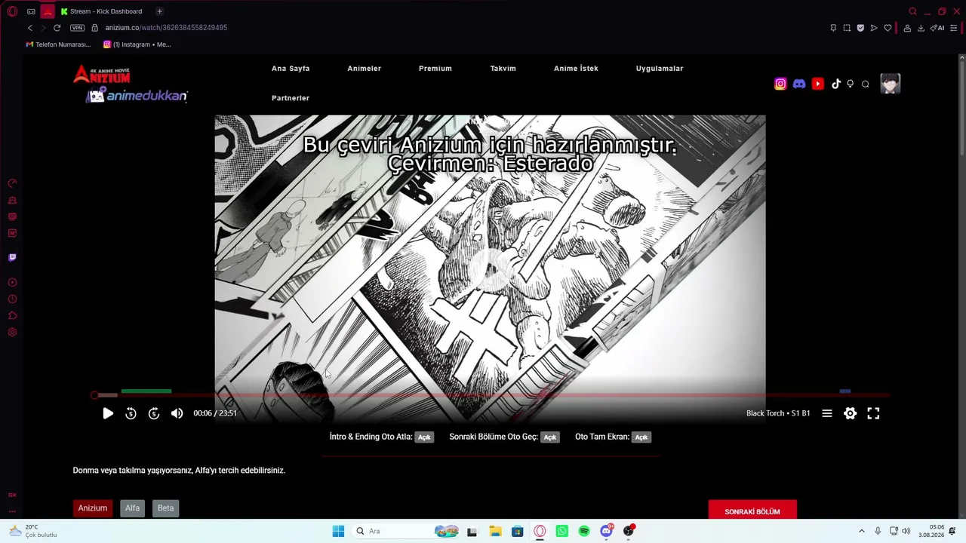Toggle Oto Tam Ekran setting

[x=641, y=437]
